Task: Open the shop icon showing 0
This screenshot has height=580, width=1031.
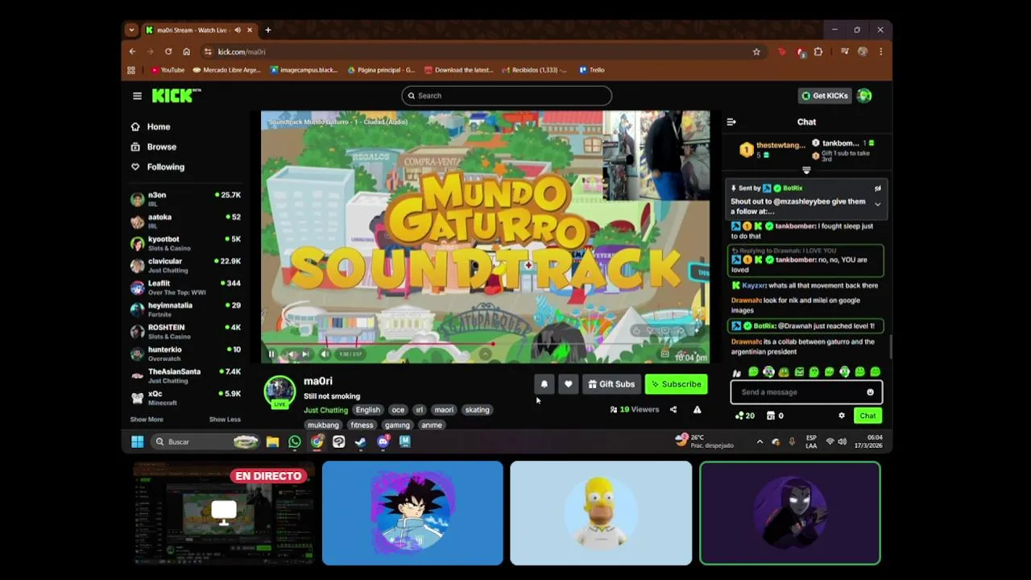Action: point(775,416)
